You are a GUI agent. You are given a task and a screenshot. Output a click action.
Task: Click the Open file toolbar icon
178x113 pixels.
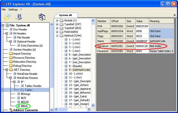point(8,17)
